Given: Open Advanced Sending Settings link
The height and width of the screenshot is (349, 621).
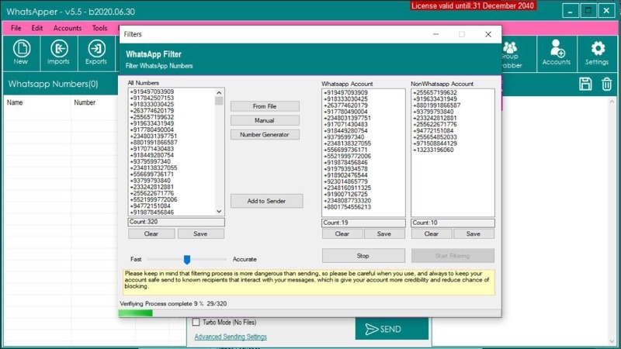Looking at the screenshot, I should click(x=231, y=337).
